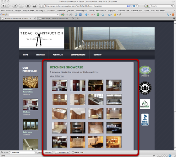The height and width of the screenshot is (157, 176).
Task: Open the Facebook bookmark
Action: point(51,11)
